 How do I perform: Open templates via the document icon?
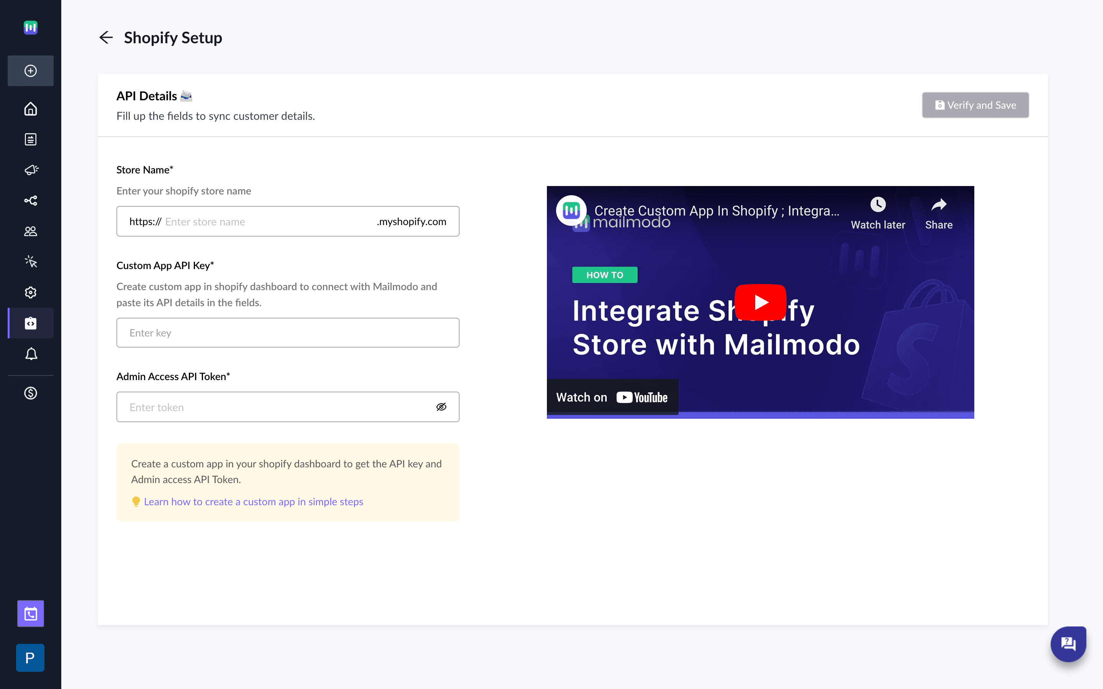coord(31,139)
